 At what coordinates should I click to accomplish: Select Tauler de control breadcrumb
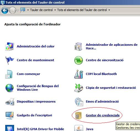click(41, 10)
